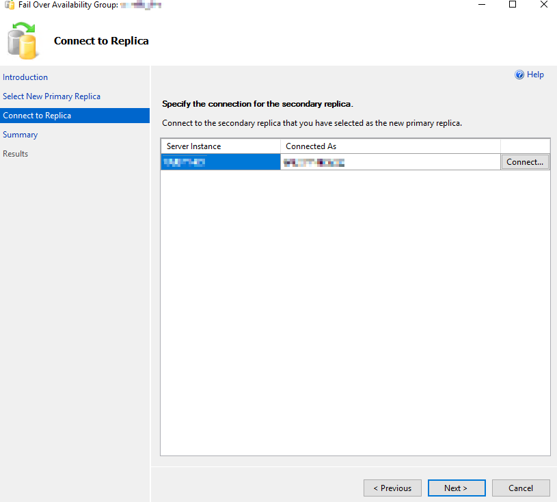Click the database failover icon in header

[23, 40]
